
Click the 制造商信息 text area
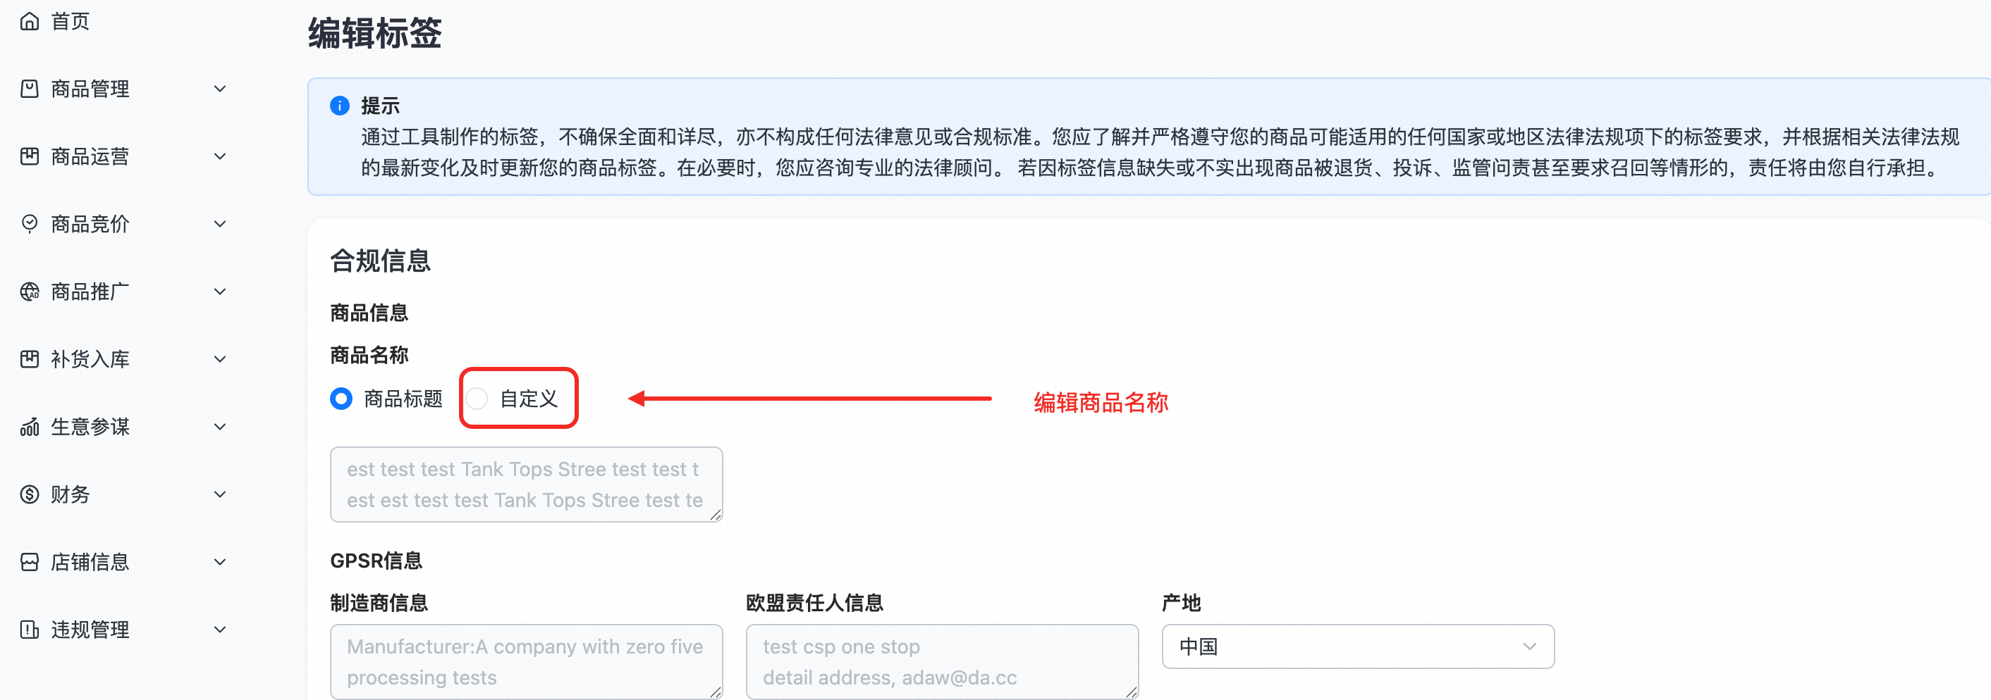[x=527, y=661]
